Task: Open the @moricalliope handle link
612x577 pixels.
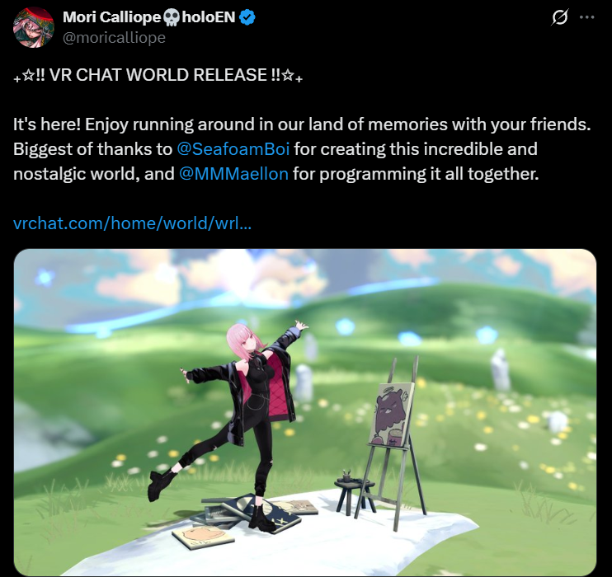Action: (114, 38)
